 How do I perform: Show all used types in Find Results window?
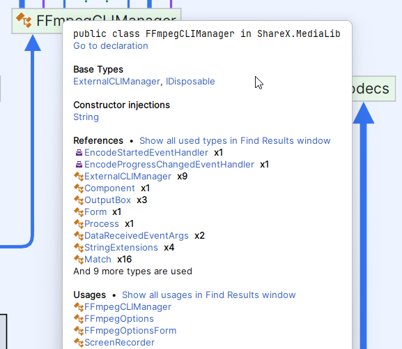point(235,141)
